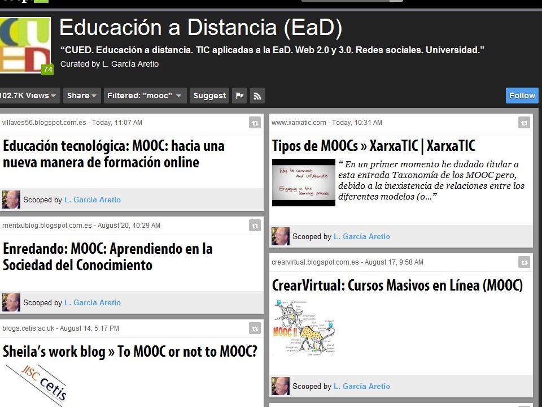Open the RSS feed icon
This screenshot has width=542, height=407.
click(x=257, y=96)
